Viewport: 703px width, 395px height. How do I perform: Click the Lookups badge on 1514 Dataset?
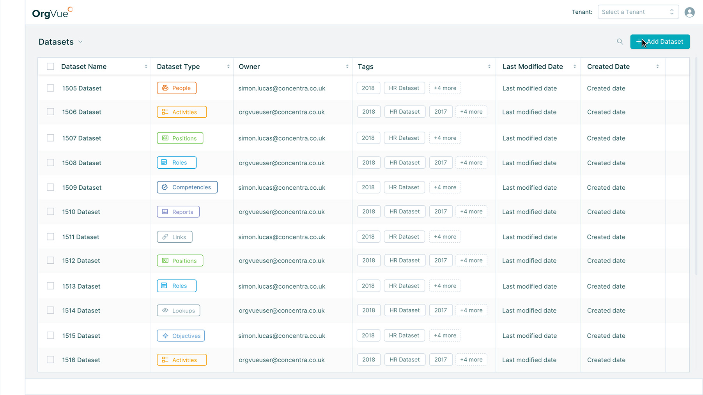[x=179, y=310]
